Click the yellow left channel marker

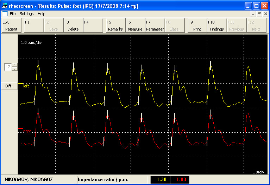coord(20,83)
